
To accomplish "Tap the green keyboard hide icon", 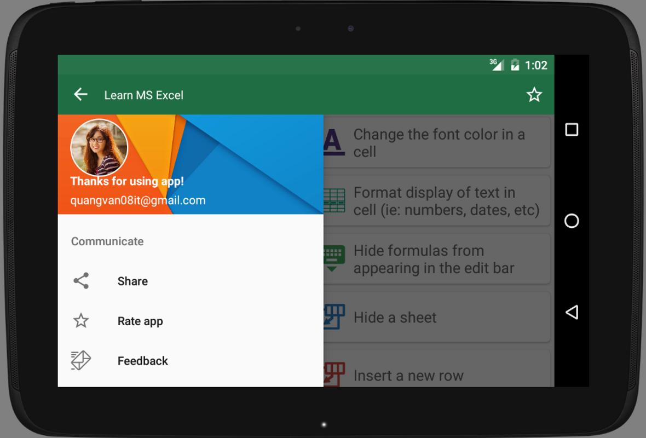I will pyautogui.click(x=334, y=259).
